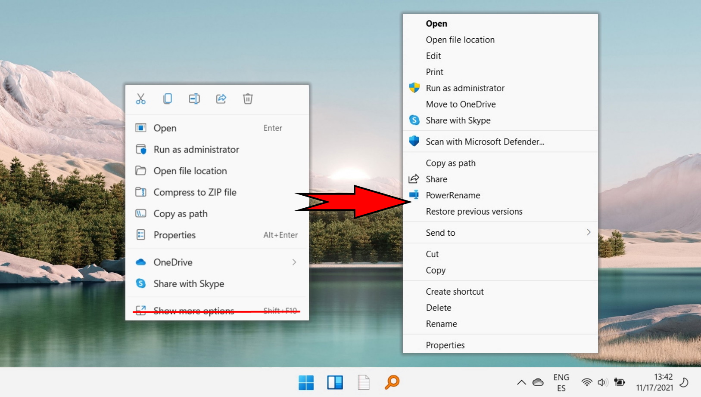
Task: Open the Widgets taskbar icon
Action: click(335, 382)
